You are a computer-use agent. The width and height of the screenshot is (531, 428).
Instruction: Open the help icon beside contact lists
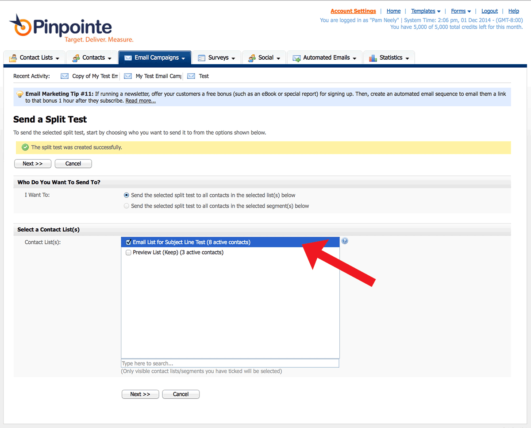pyautogui.click(x=345, y=241)
